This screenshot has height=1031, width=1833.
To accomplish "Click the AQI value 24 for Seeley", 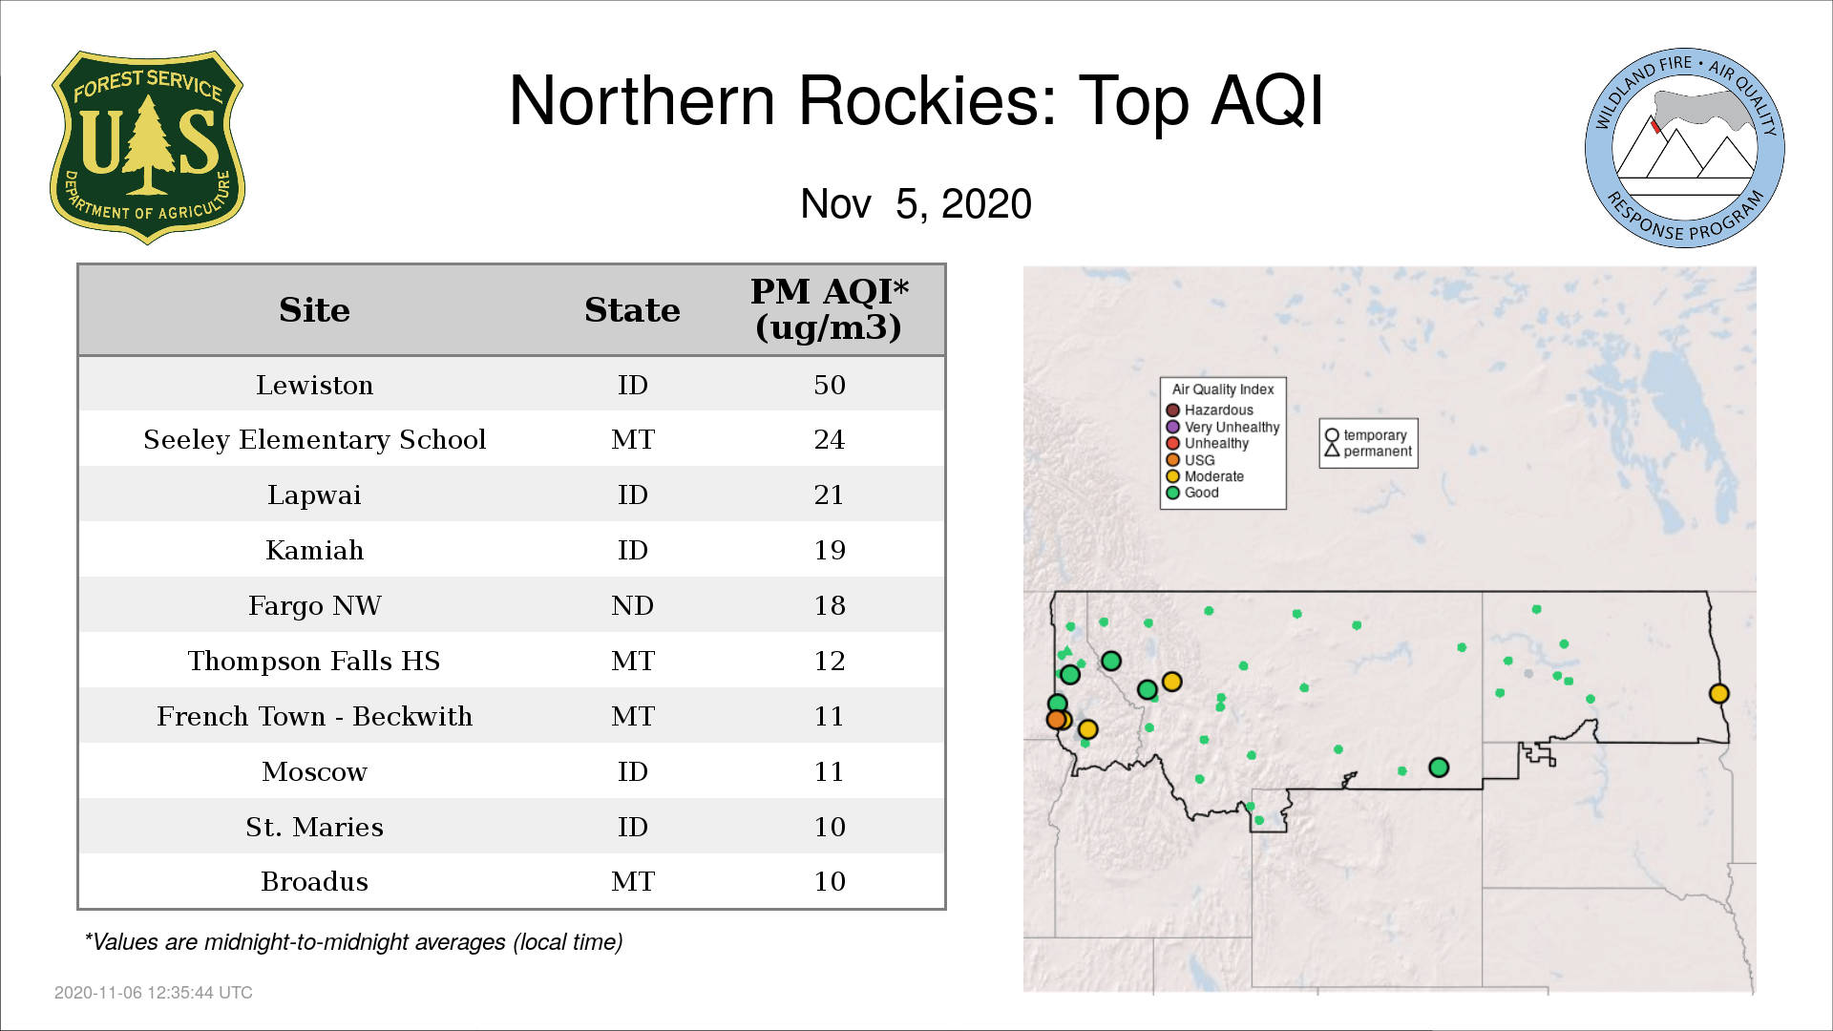I will 830,440.
